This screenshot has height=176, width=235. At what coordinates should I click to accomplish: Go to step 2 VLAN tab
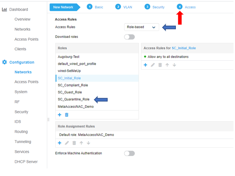124,7
